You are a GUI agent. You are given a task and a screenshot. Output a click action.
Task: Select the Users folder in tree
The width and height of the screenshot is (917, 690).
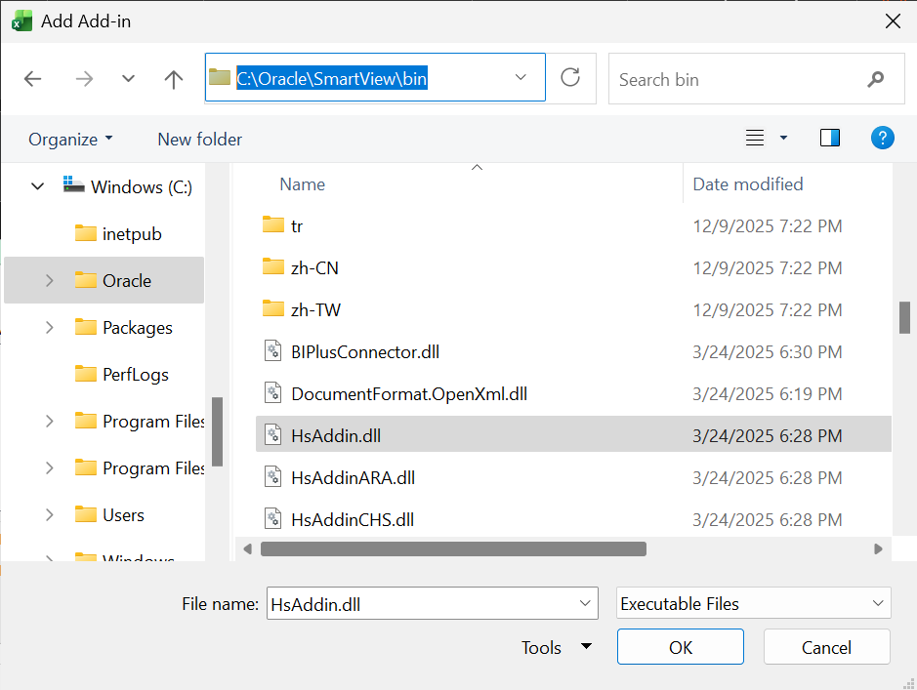(109, 514)
